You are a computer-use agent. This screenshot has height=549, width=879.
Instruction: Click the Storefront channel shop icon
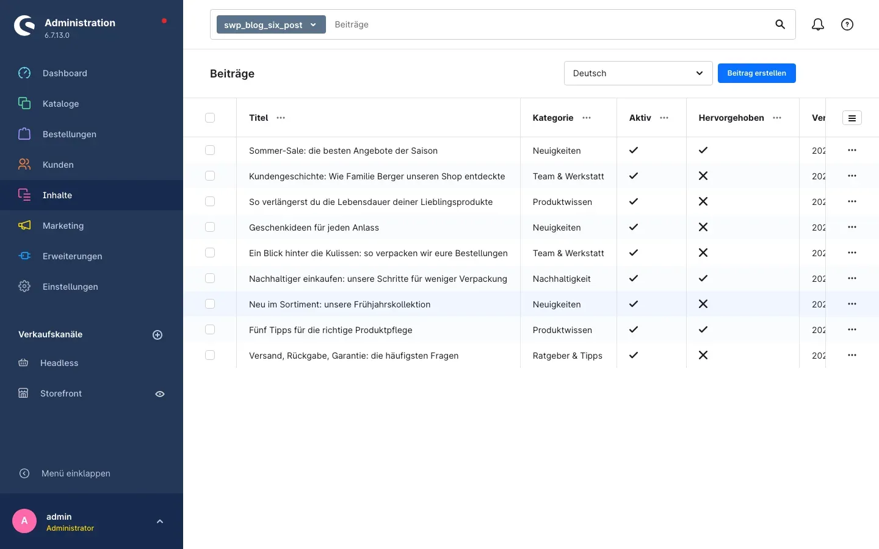pyautogui.click(x=23, y=393)
